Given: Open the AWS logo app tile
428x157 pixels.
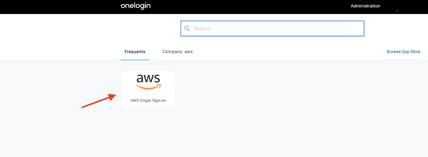Looking at the screenshot, I should pyautogui.click(x=148, y=82).
